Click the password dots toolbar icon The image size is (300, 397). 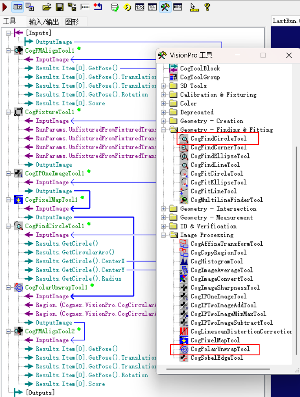tap(85, 7)
